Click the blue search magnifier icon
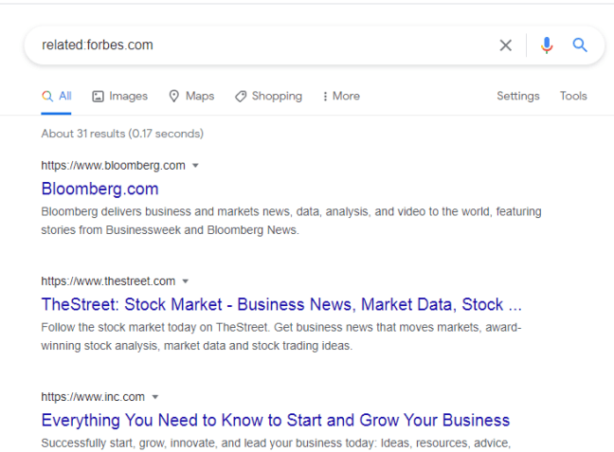This screenshot has width=614, height=452. (580, 45)
